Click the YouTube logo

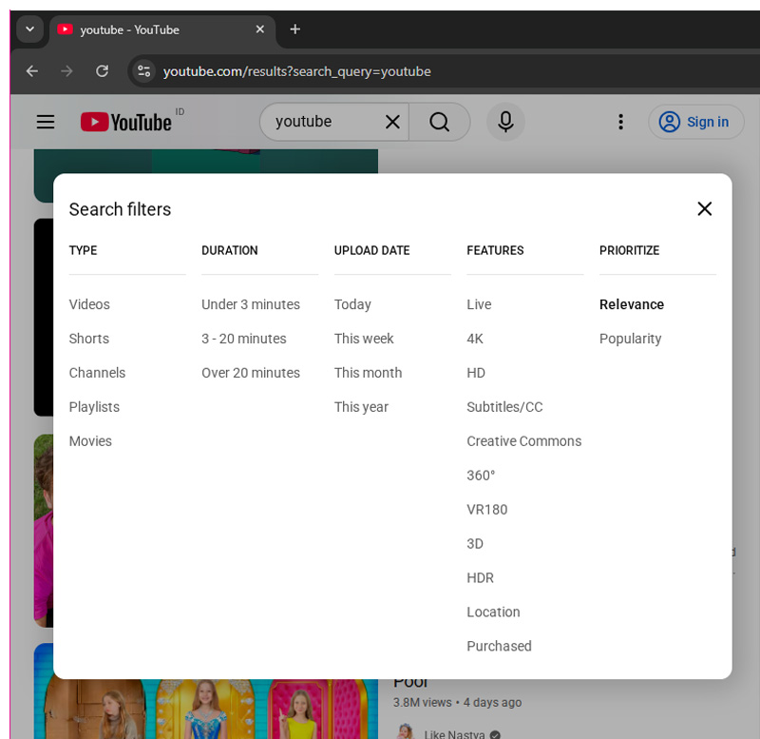[127, 122]
